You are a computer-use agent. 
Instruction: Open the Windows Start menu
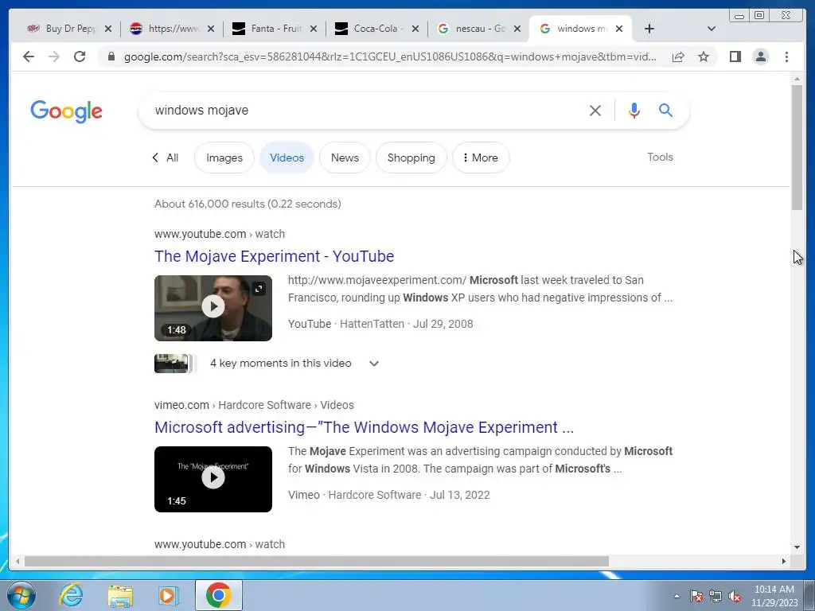(21, 595)
